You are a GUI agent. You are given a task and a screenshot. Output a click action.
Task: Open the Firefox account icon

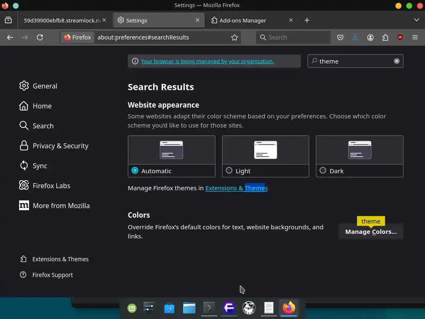tap(370, 37)
